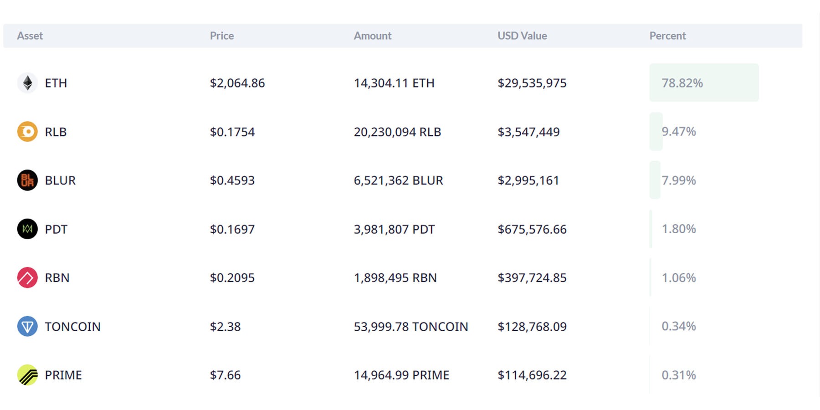Click the PRIME asset name

[63, 375]
